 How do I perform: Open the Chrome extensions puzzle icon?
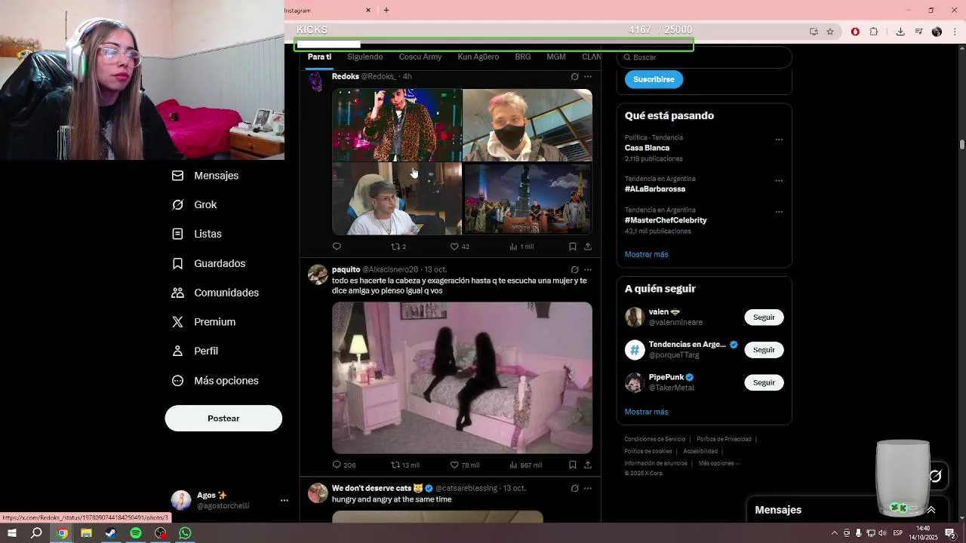pyautogui.click(x=874, y=32)
